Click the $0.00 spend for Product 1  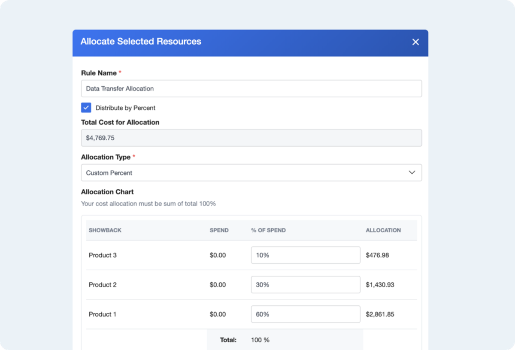(x=218, y=314)
